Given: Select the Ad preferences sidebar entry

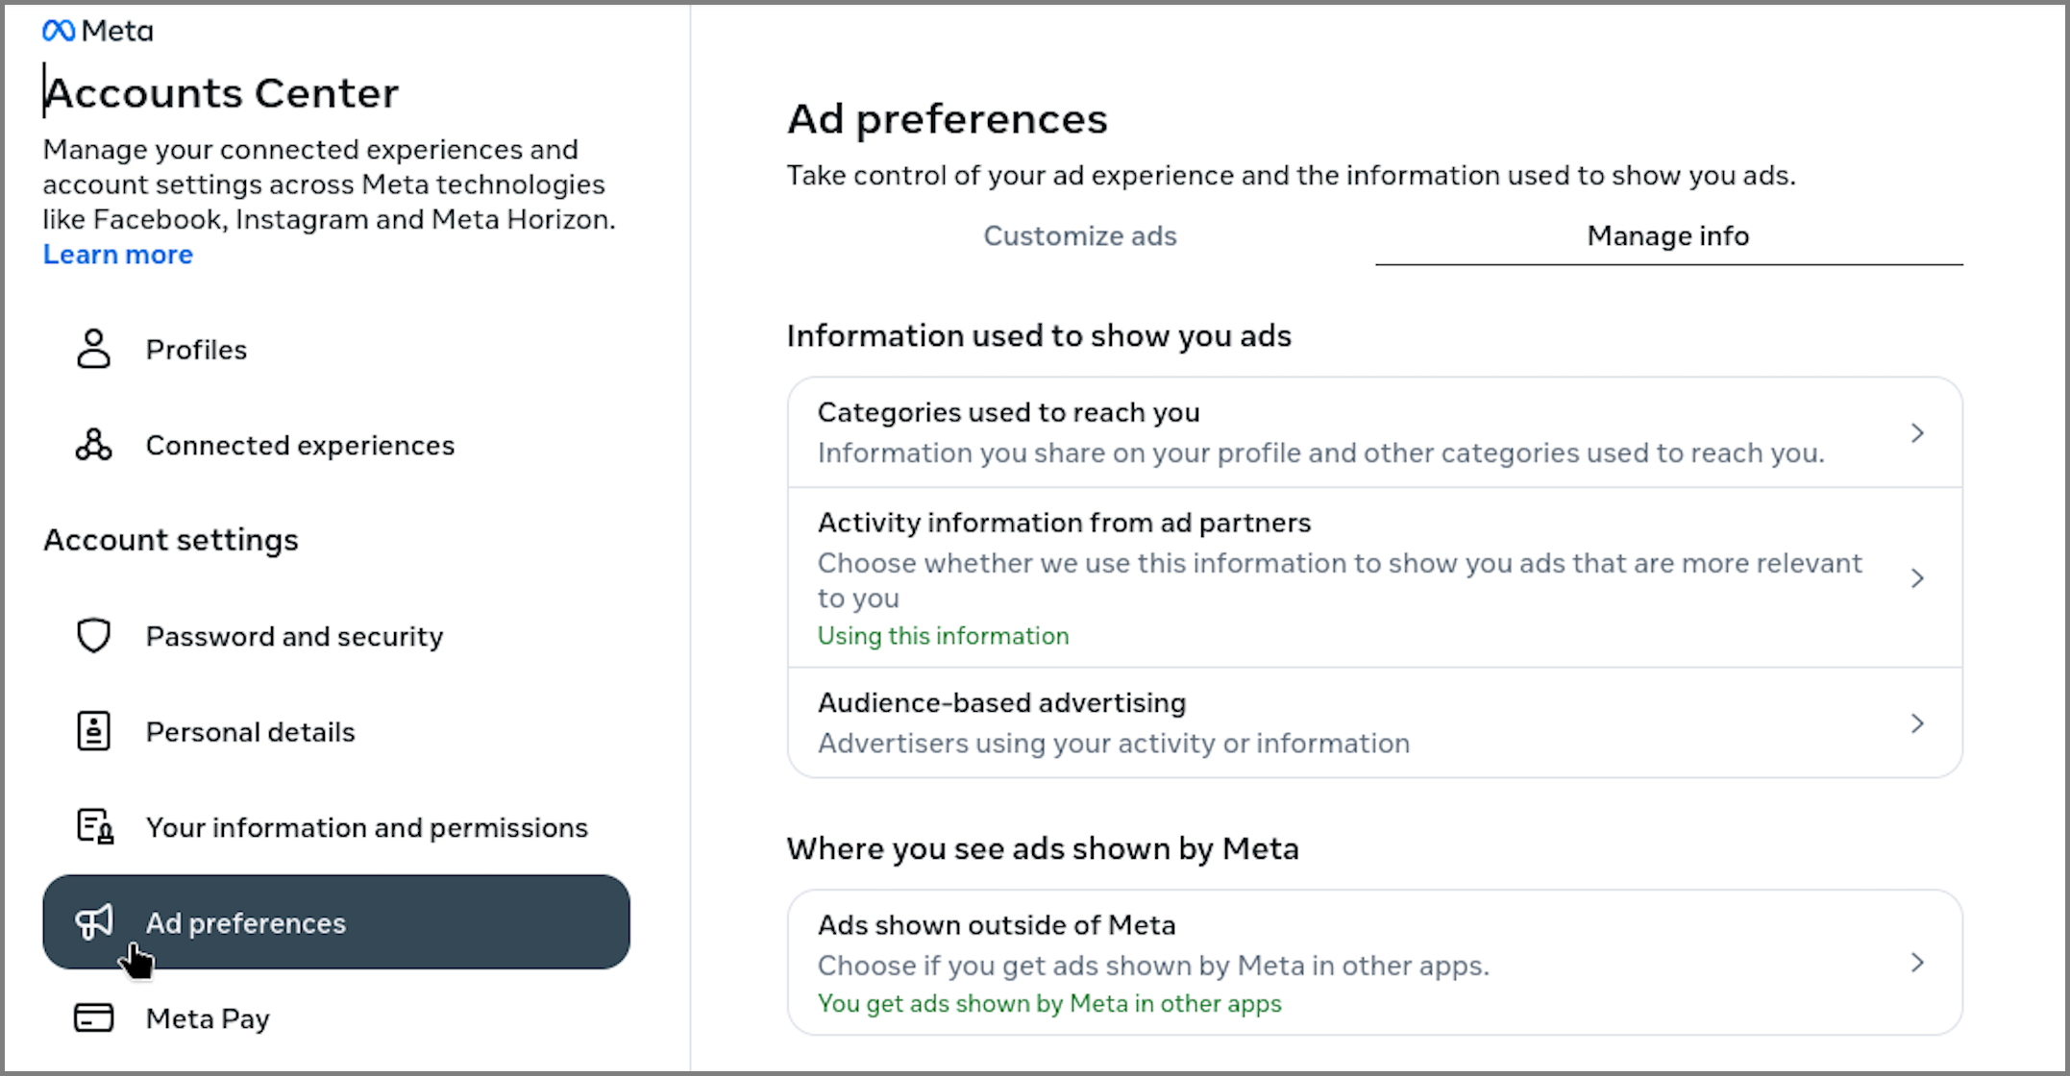Looking at the screenshot, I should tap(246, 922).
